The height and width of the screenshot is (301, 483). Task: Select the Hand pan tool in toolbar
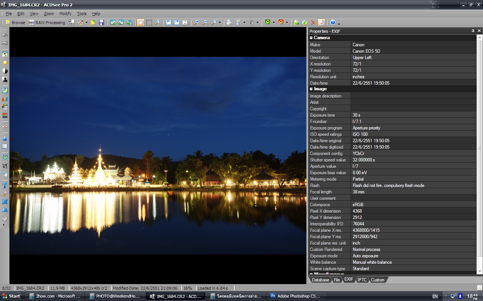(x=140, y=23)
